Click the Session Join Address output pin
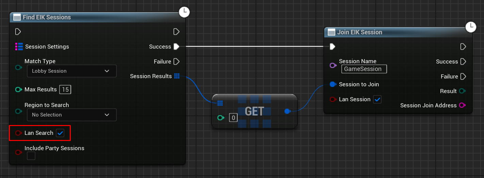The image size is (484, 178). [x=462, y=105]
